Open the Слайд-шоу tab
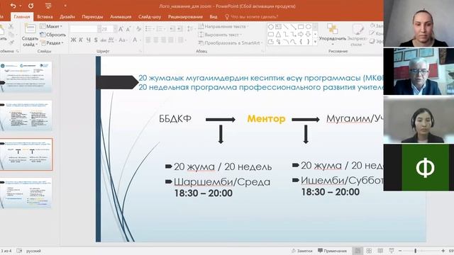Image resolution: width=454 pixels, height=255 pixels. 150,17
